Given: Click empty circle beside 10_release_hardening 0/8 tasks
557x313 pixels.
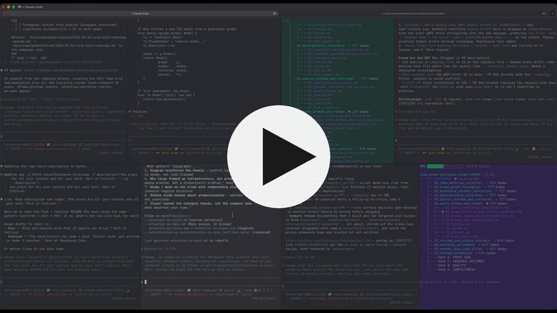Looking at the screenshot, I should (x=476, y=253).
